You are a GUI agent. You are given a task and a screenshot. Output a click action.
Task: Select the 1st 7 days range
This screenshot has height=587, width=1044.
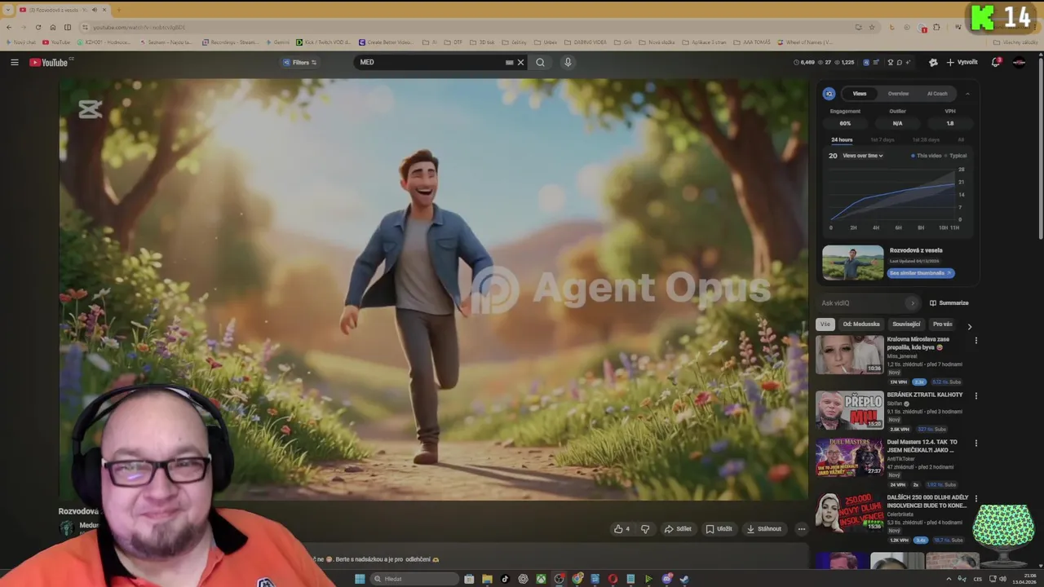point(882,140)
